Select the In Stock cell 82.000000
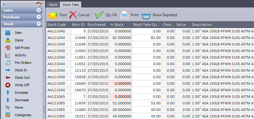This screenshot has height=119, width=254. tap(120, 38)
